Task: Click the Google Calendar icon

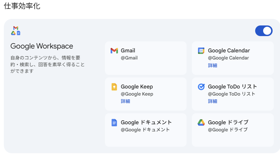Action: coord(201,51)
